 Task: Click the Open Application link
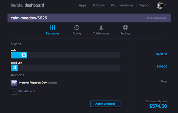click(x=156, y=18)
